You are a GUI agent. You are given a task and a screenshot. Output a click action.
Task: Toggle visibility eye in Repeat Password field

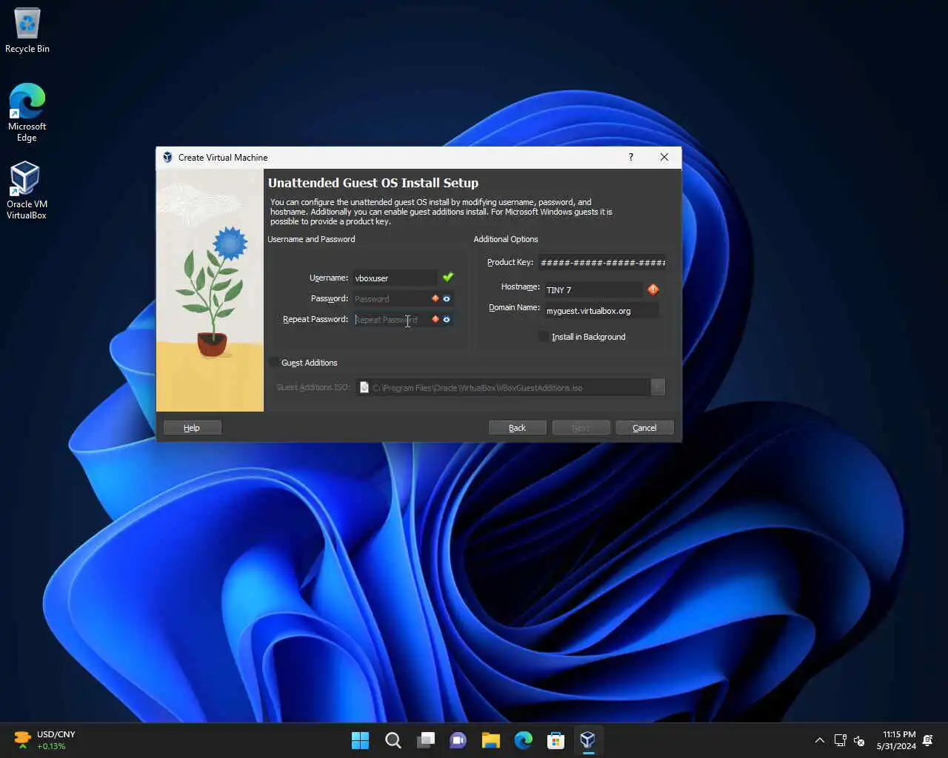pyautogui.click(x=447, y=319)
